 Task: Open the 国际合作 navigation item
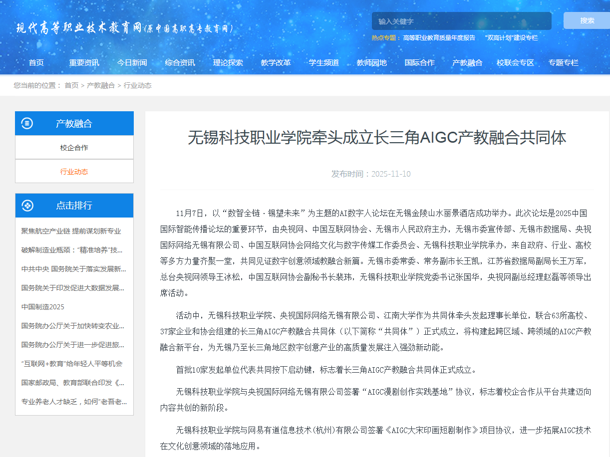419,62
